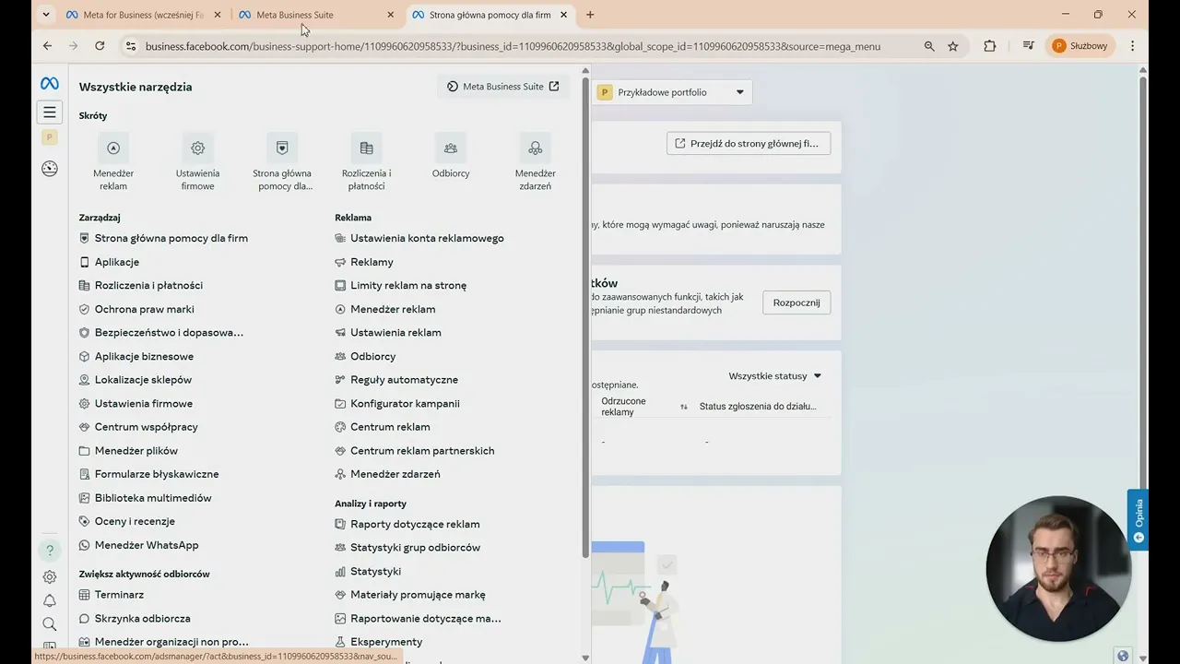Reload the page with browser refresh icon
The width and height of the screenshot is (1180, 664).
(100, 46)
